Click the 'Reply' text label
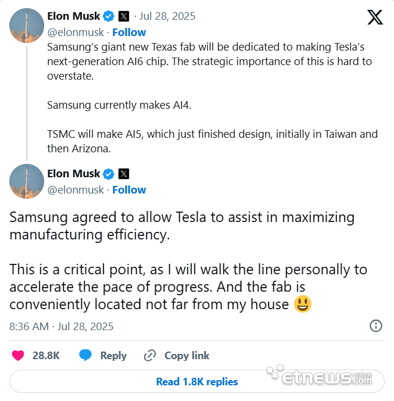The image size is (394, 401). pos(113,356)
